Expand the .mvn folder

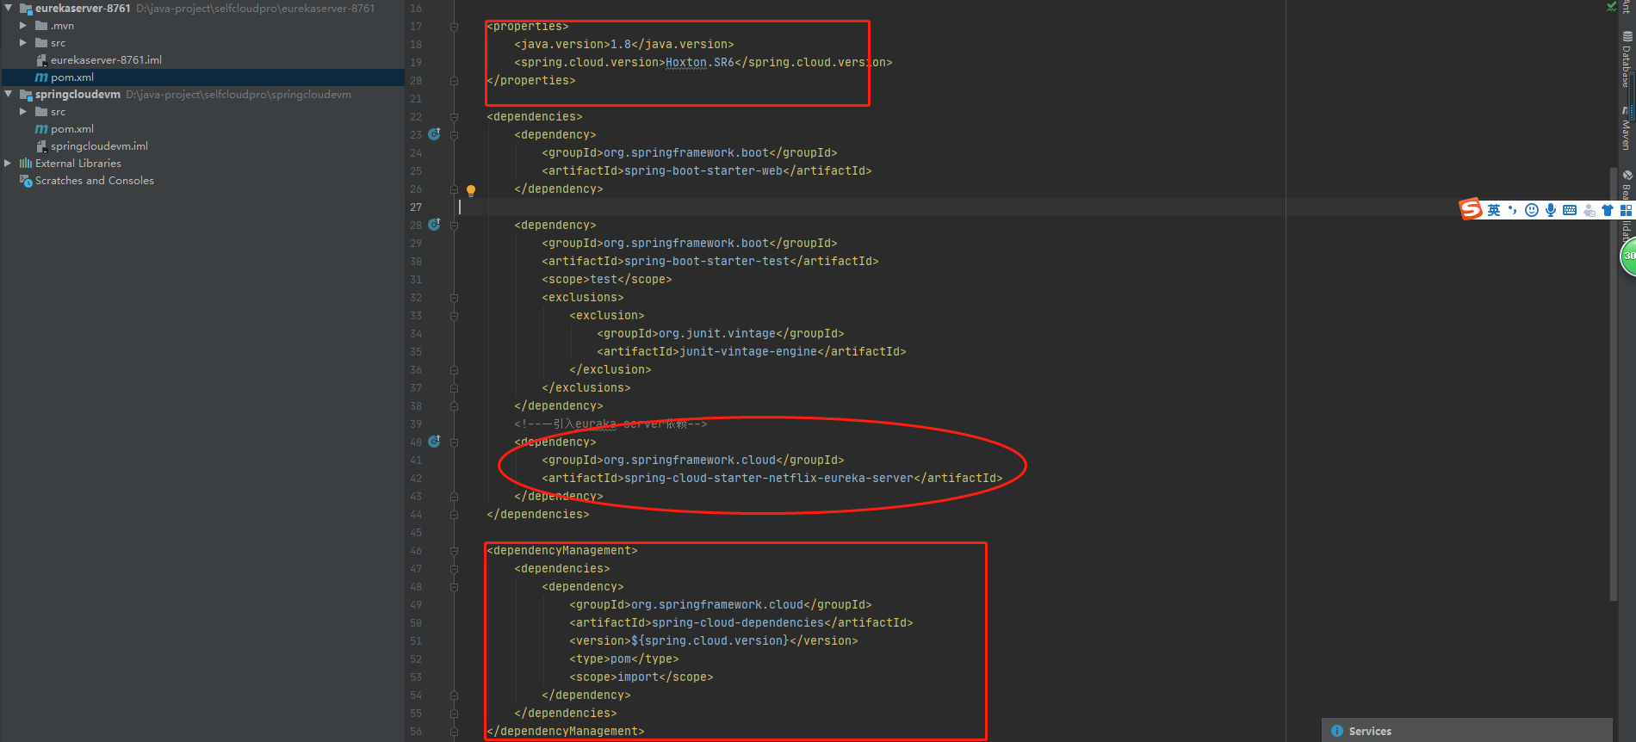point(23,26)
